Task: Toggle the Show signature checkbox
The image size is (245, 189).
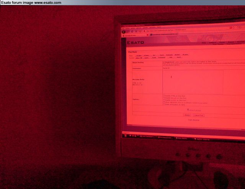Action: [164, 102]
